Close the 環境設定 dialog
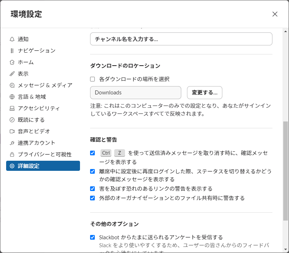Viewport: 289px width, 253px height. pyautogui.click(x=275, y=14)
